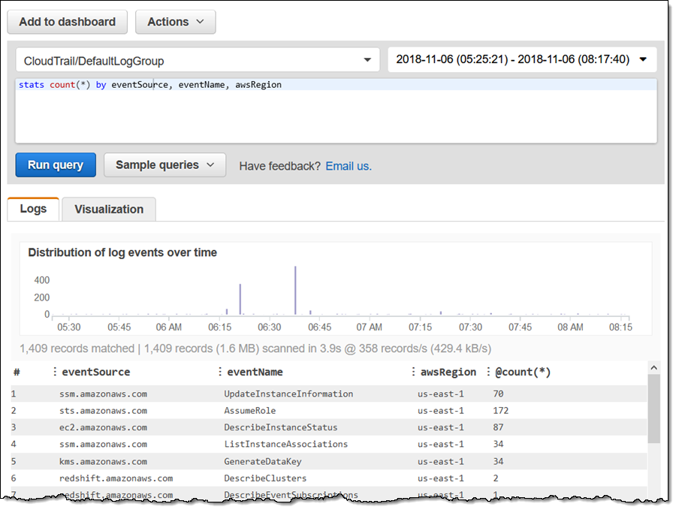Image resolution: width=676 pixels, height=510 pixels.
Task: Follow the Email us feedback link
Action: tap(348, 166)
